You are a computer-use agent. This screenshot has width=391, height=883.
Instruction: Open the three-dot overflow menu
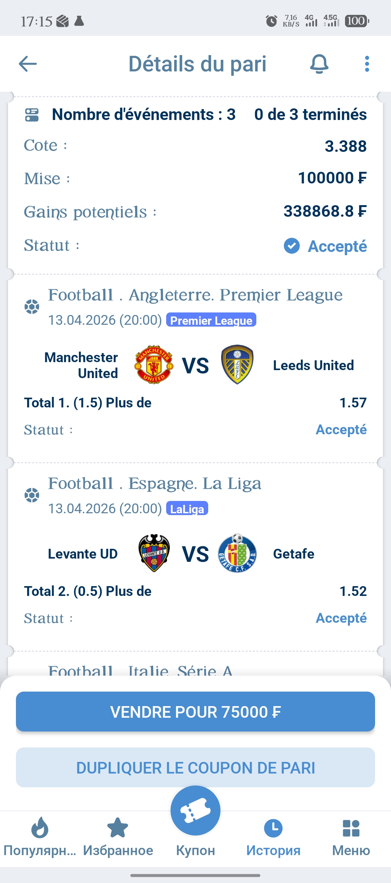(x=367, y=64)
